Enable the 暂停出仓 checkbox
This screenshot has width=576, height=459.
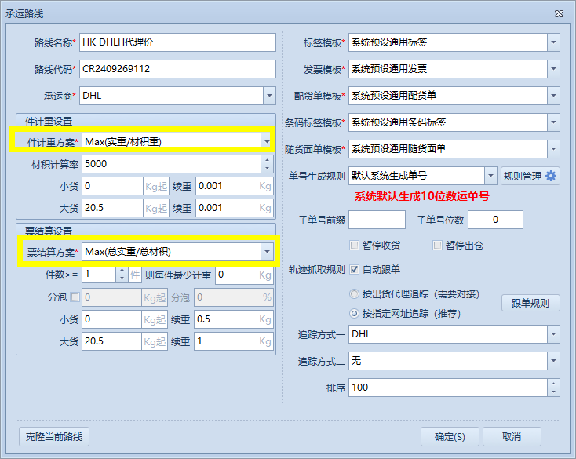pos(438,245)
